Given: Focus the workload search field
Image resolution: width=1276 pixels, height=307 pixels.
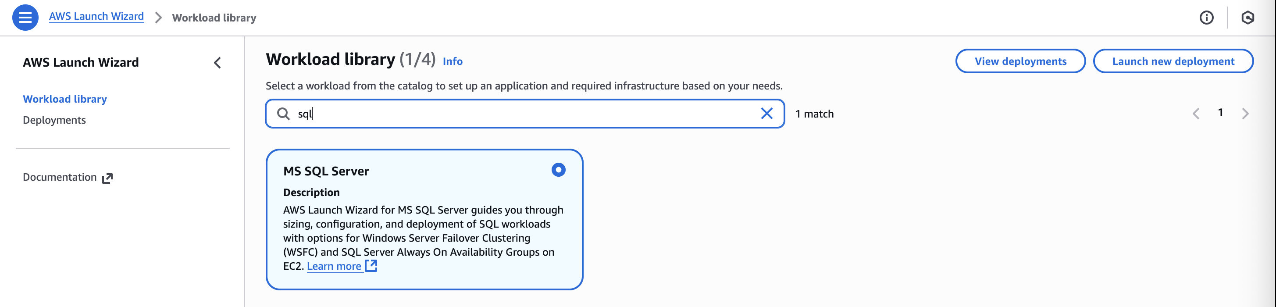Looking at the screenshot, I should [x=525, y=114].
